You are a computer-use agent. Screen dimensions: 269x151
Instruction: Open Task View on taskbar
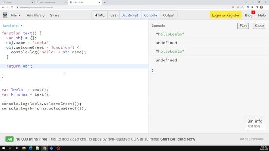[17, 148]
